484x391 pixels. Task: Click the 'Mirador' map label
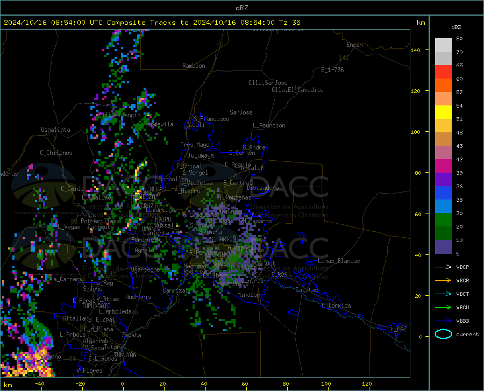click(x=248, y=295)
